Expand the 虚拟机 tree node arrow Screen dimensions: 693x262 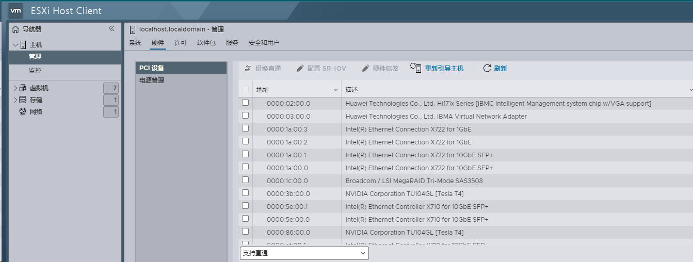point(15,88)
